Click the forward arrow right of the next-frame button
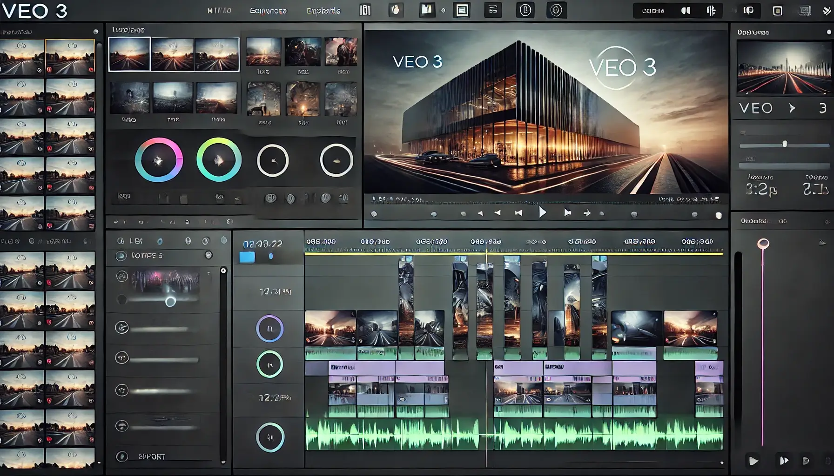 click(587, 213)
